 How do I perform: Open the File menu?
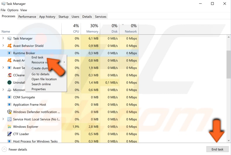[3, 10]
